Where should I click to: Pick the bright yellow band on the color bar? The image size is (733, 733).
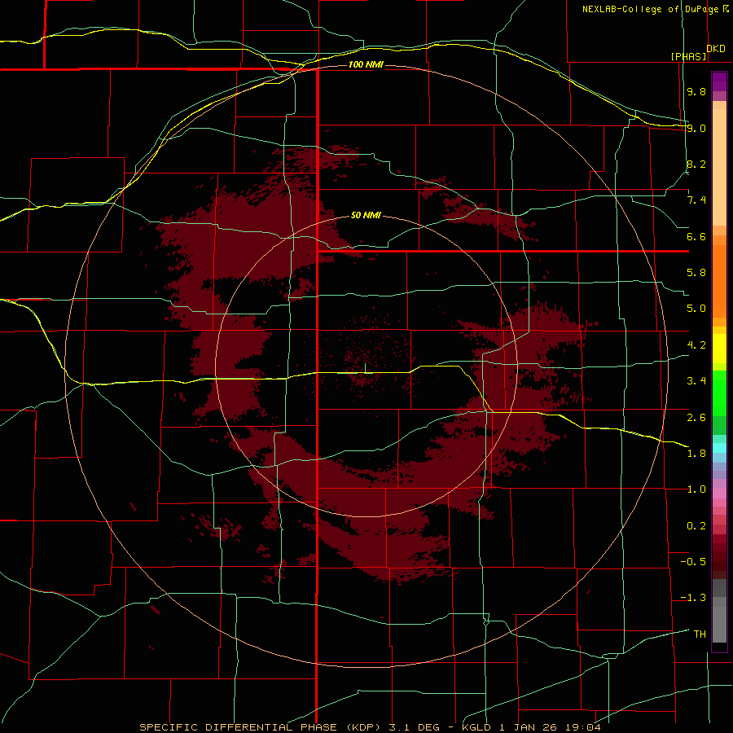pyautogui.click(x=719, y=349)
